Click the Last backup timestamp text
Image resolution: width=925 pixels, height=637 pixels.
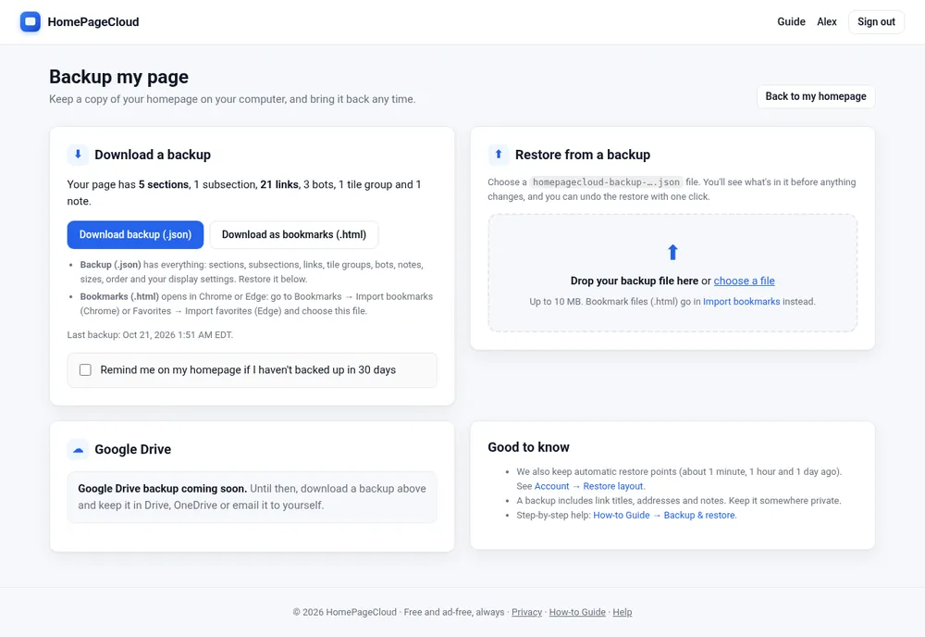click(x=150, y=335)
